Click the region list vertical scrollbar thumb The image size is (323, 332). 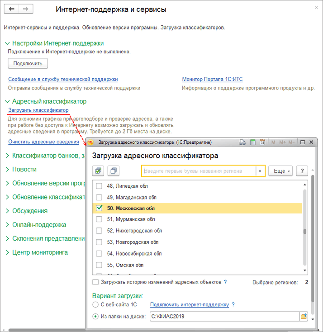click(x=305, y=232)
